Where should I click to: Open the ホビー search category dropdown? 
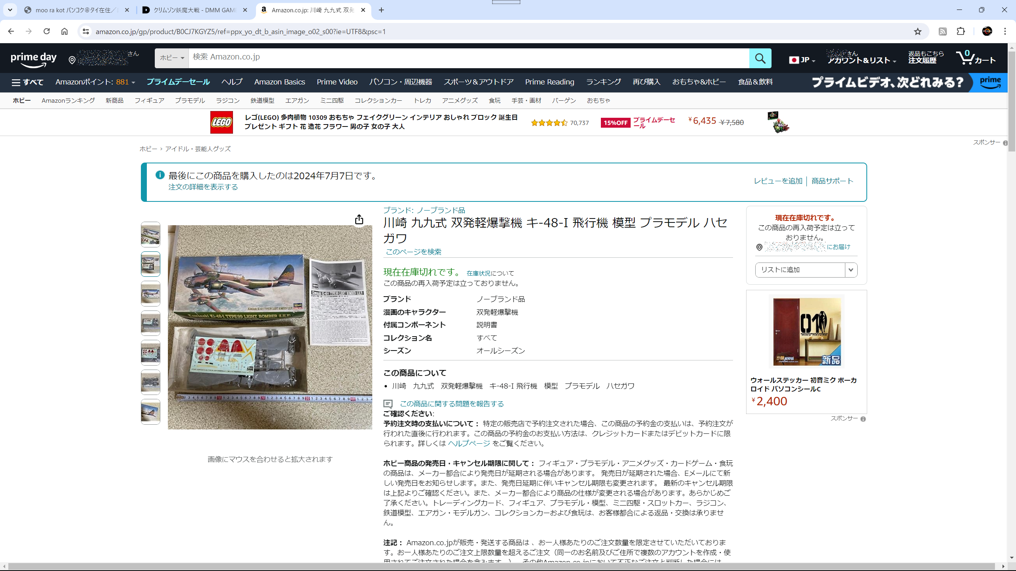pyautogui.click(x=172, y=58)
